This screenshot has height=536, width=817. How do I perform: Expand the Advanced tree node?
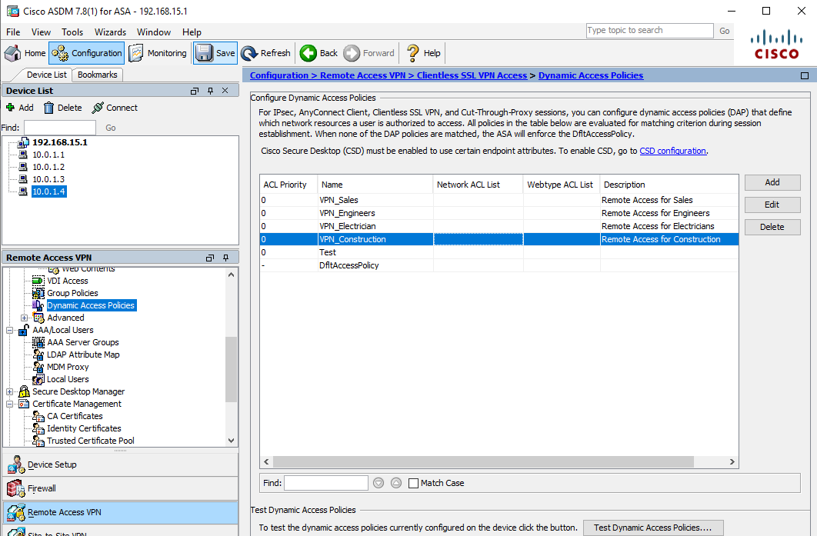point(25,318)
